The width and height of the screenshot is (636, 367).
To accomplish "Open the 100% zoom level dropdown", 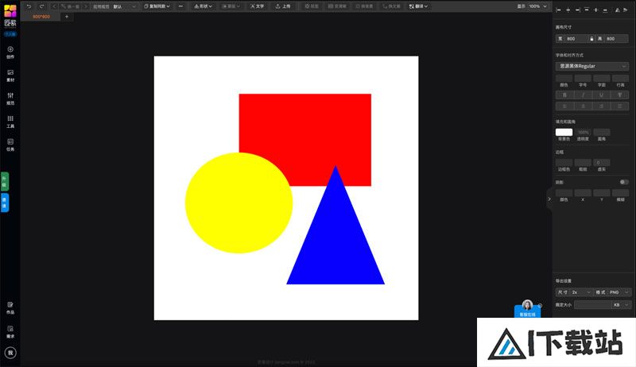I will pos(538,6).
